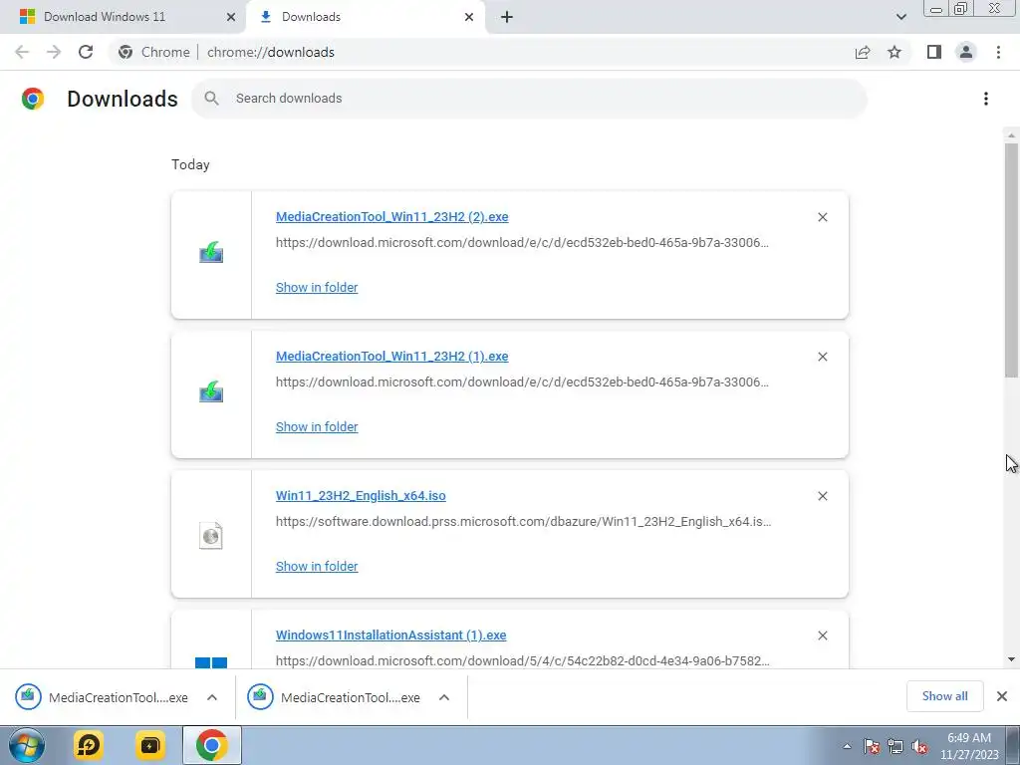Go back to the previous page
The image size is (1020, 765).
[22, 52]
